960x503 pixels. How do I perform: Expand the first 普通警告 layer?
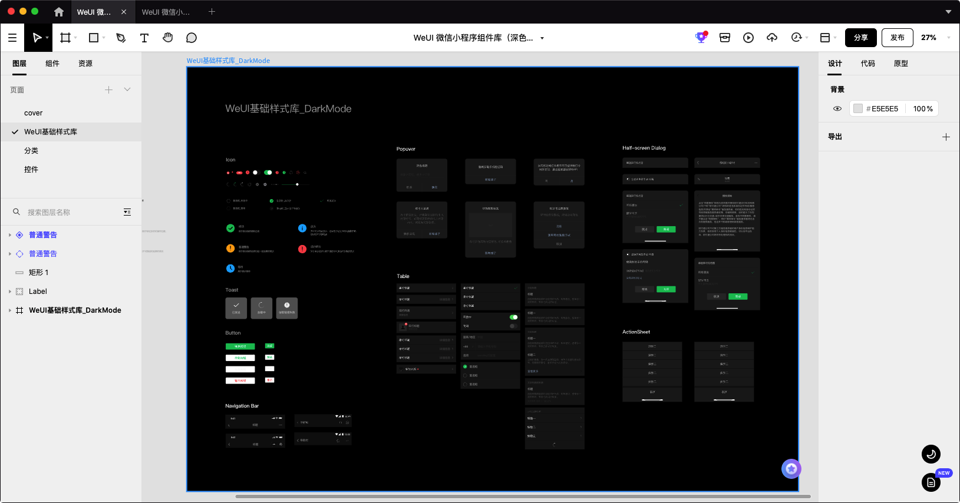[x=10, y=235]
